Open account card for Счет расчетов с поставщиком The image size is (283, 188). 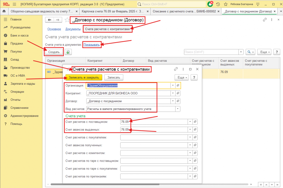click(195, 122)
